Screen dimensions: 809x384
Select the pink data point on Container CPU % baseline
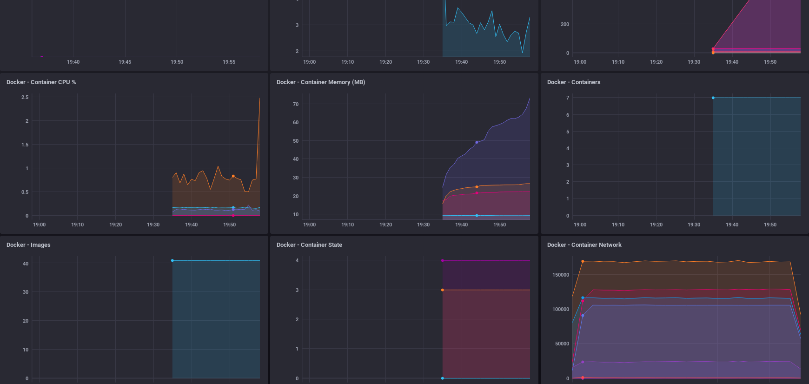pos(233,216)
